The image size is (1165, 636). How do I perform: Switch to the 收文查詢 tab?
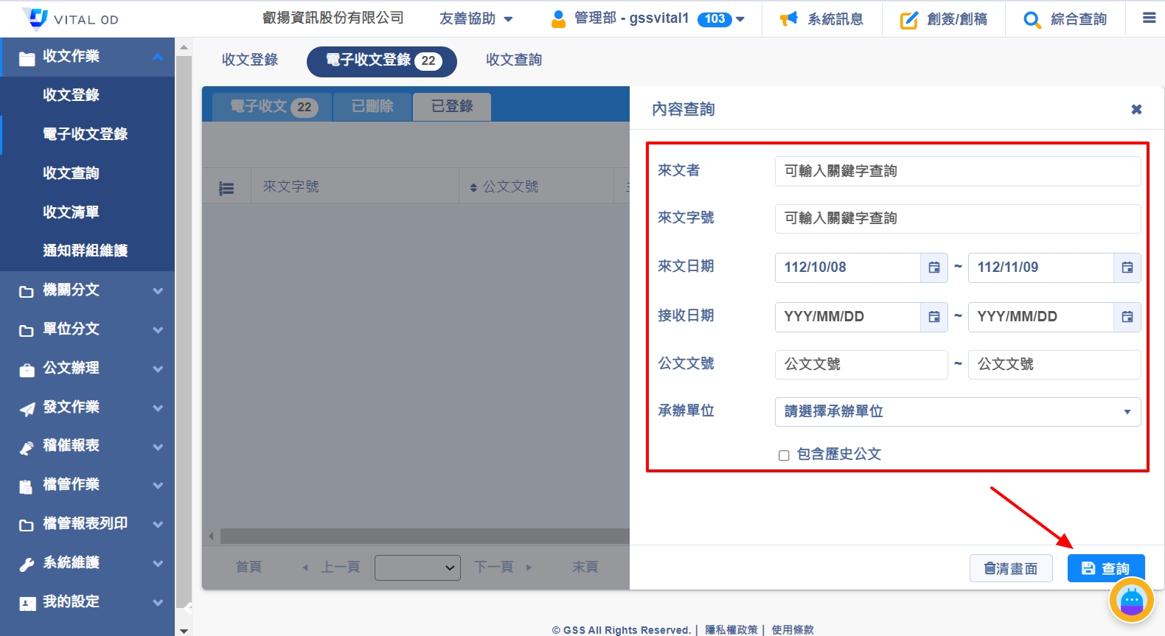pyautogui.click(x=513, y=60)
